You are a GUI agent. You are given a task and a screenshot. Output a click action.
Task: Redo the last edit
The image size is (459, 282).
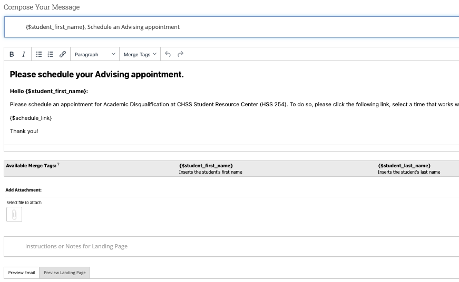click(180, 54)
